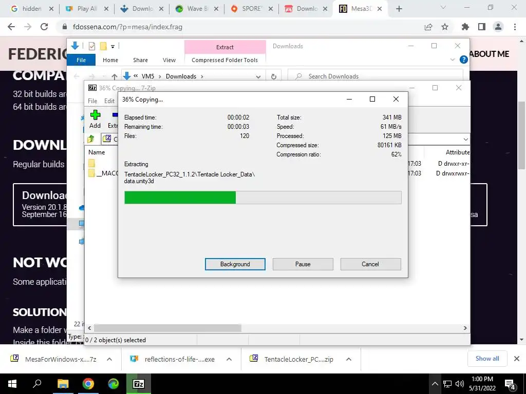Click the 7-Zip taskbar icon
The image size is (526, 394).
point(139,384)
